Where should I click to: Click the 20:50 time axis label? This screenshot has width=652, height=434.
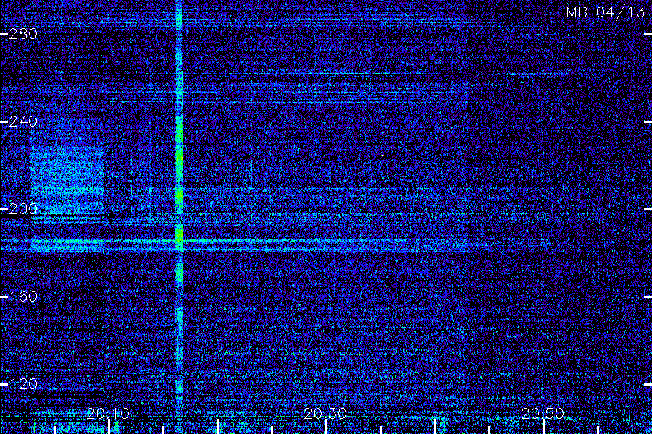point(543,414)
